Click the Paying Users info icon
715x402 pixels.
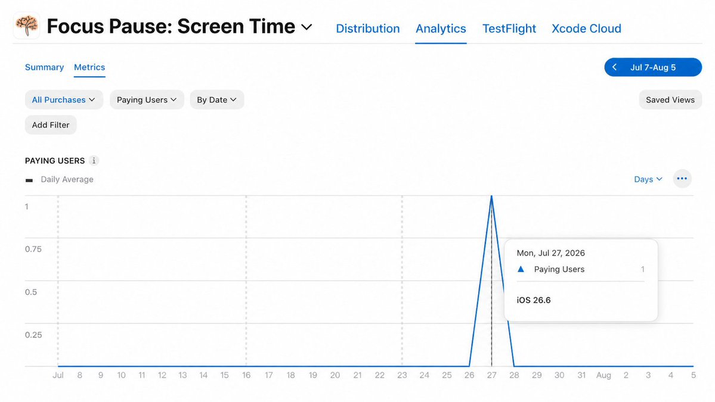pos(94,161)
